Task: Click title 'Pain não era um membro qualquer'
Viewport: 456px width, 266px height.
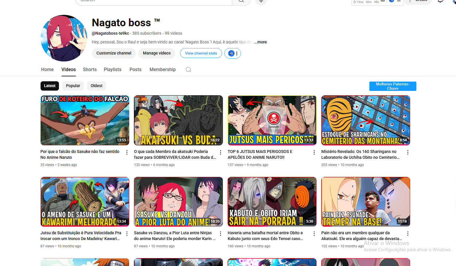Action: [362, 236]
